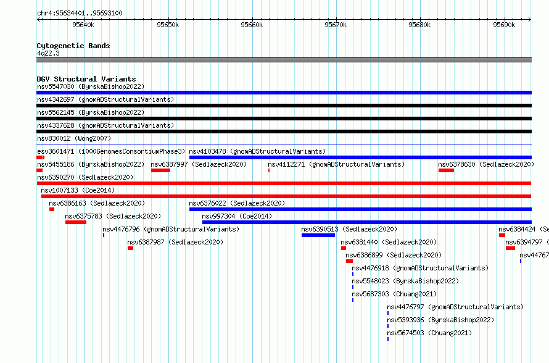
Task: Click the 95640k ruler position label
Action: click(83, 25)
